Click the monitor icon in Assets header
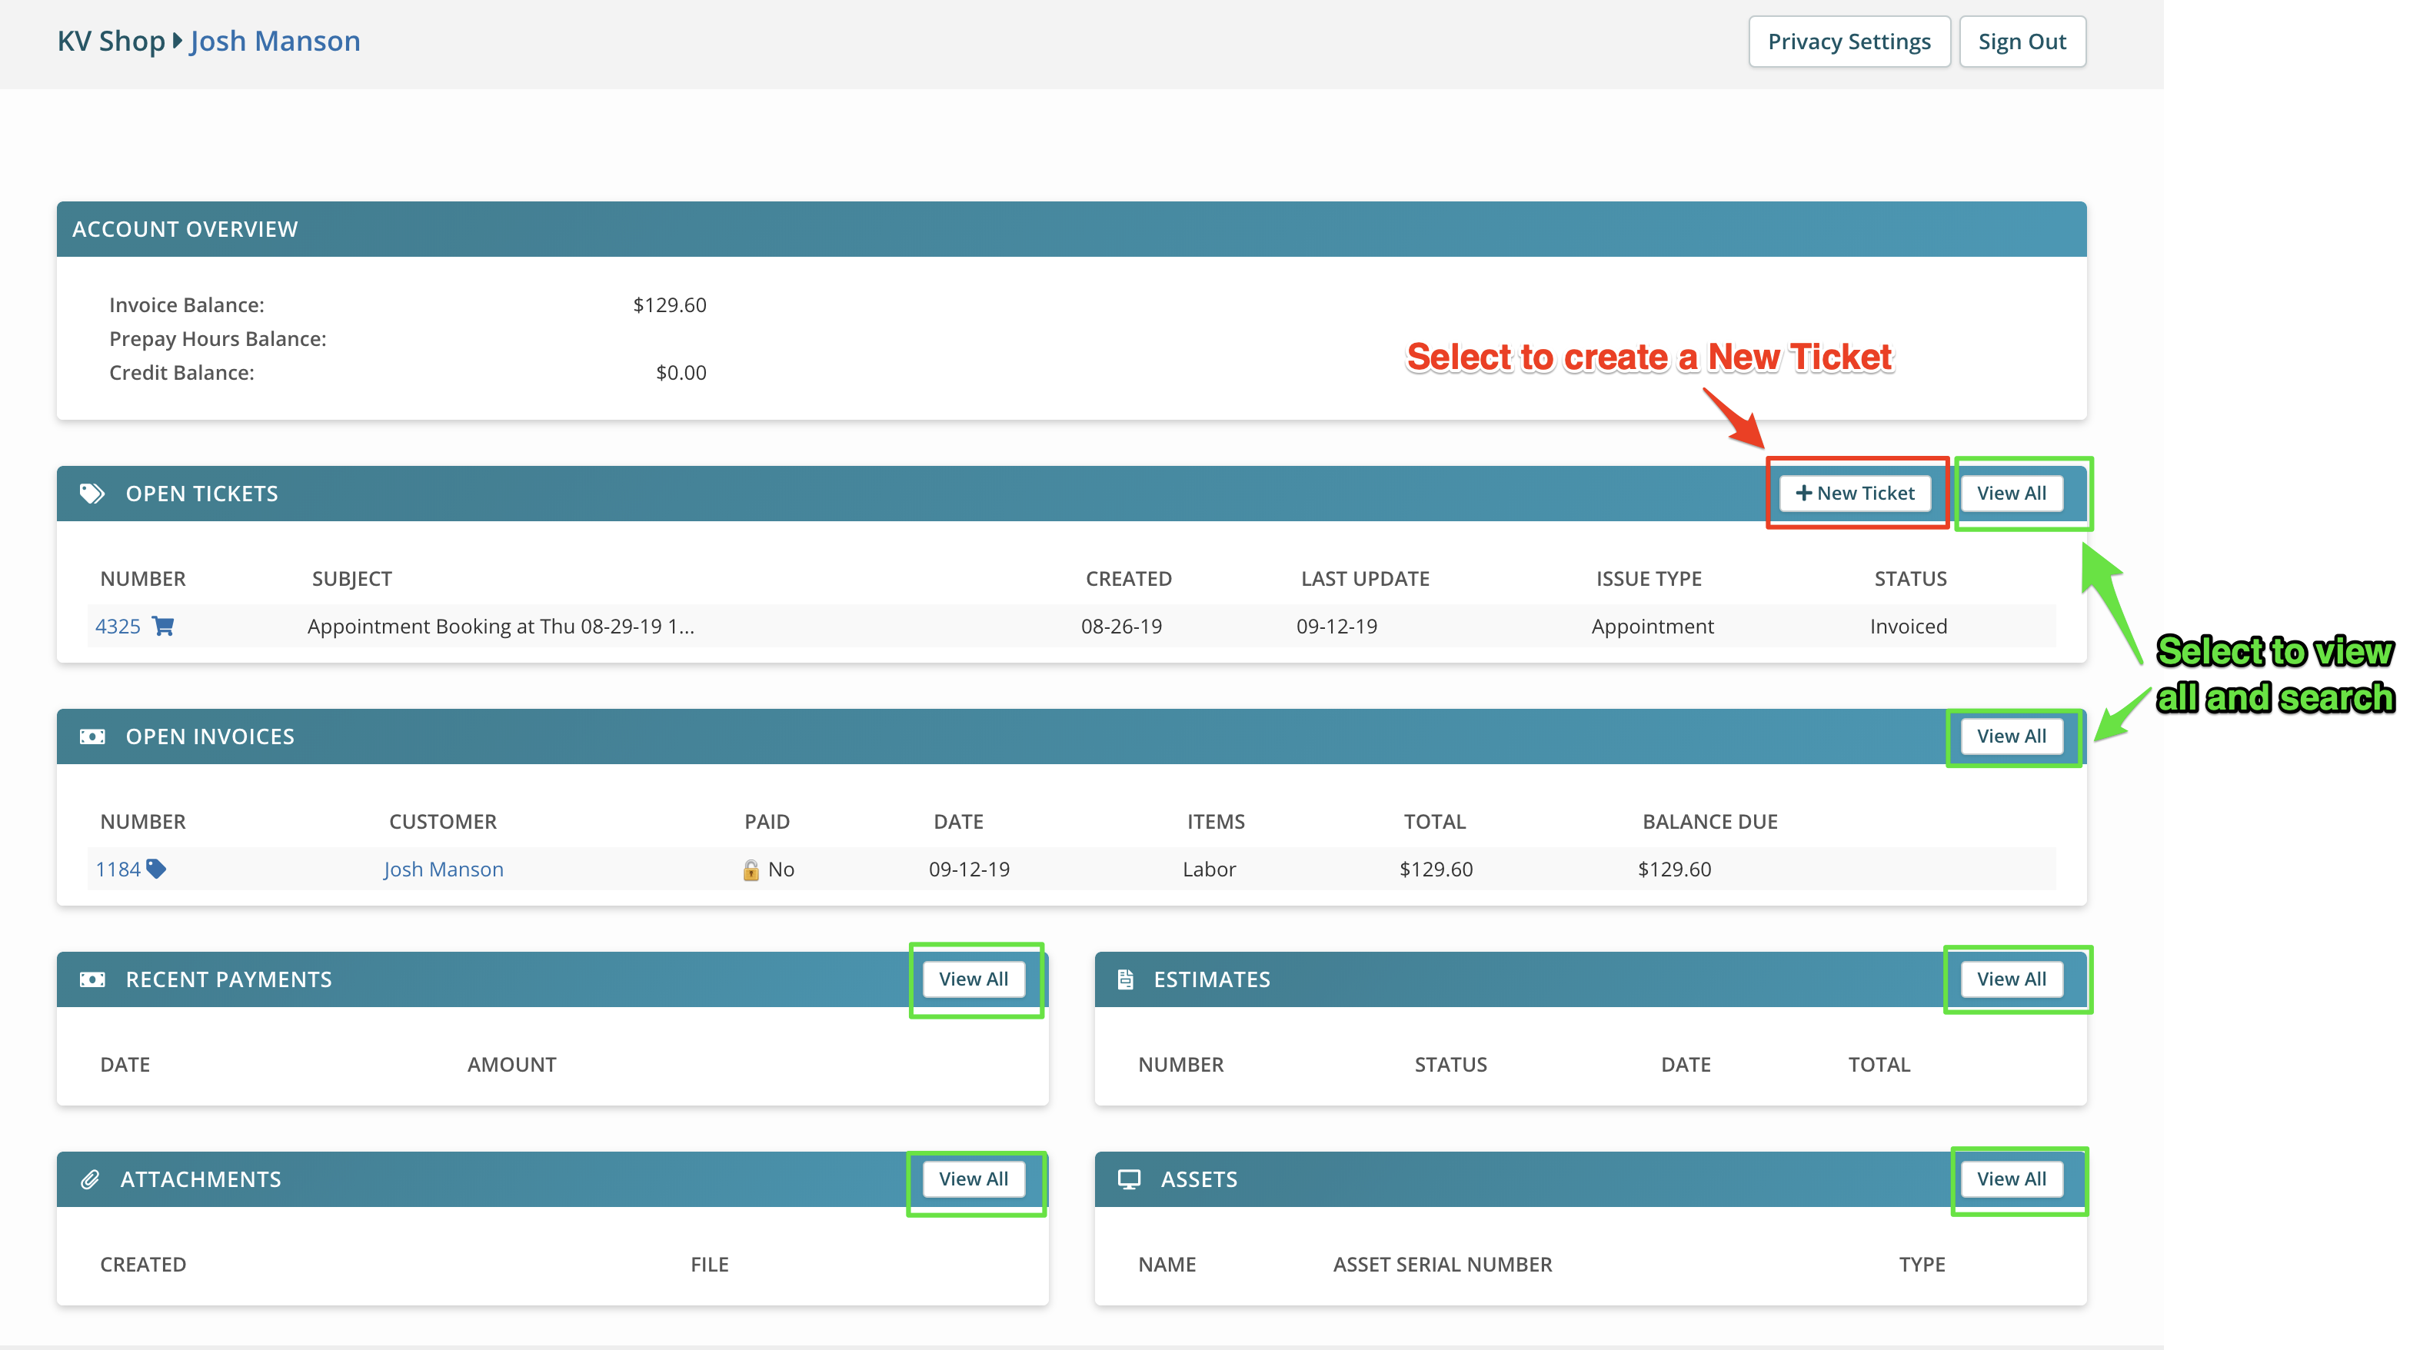This screenshot has height=1350, width=2410. [1129, 1179]
